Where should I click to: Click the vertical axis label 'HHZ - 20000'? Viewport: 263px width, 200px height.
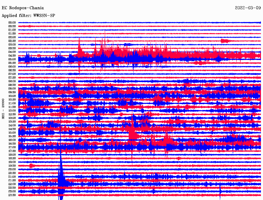tap(3, 109)
